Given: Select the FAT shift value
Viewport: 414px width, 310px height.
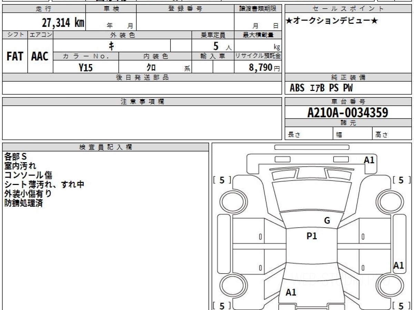Looking at the screenshot, I should 15,56.
